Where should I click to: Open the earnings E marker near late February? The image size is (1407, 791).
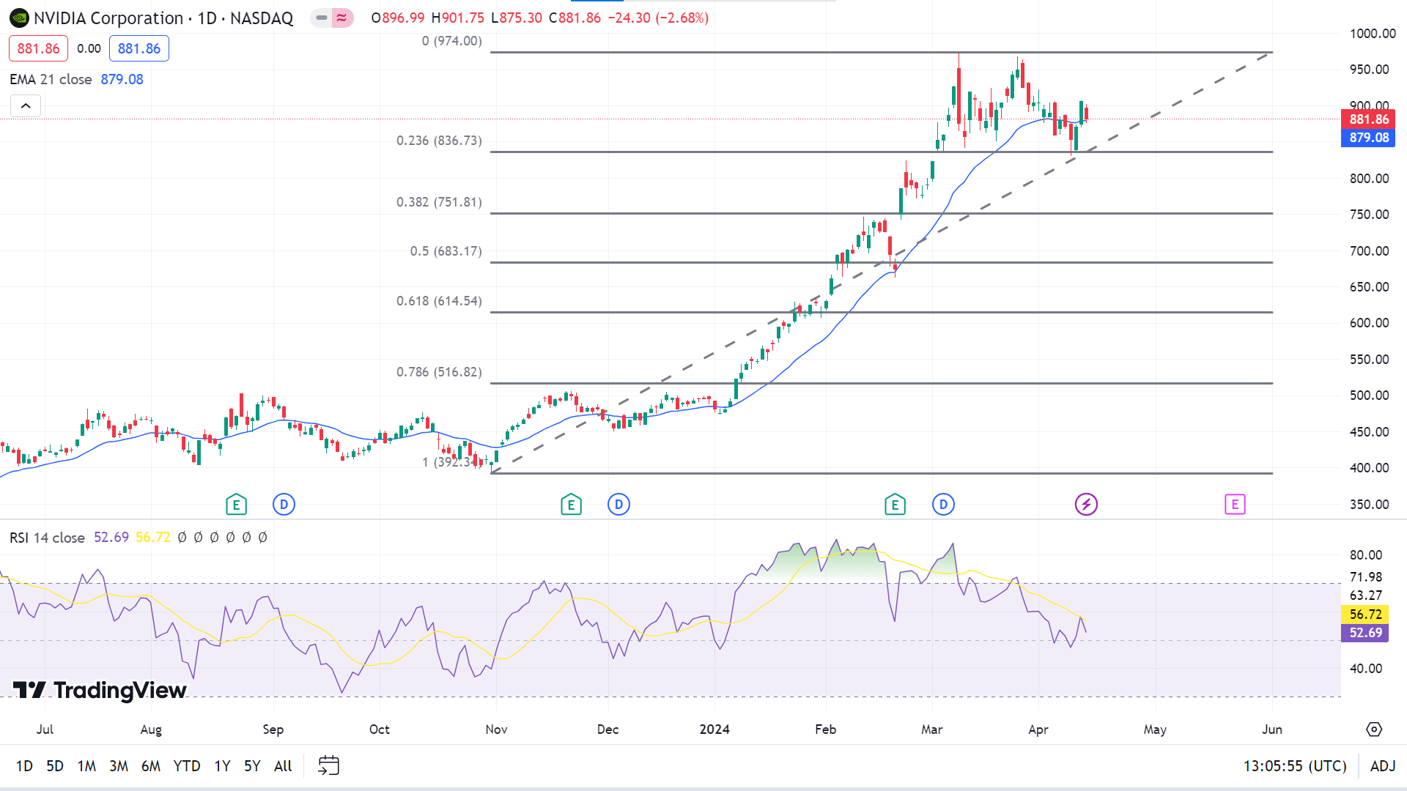[895, 505]
